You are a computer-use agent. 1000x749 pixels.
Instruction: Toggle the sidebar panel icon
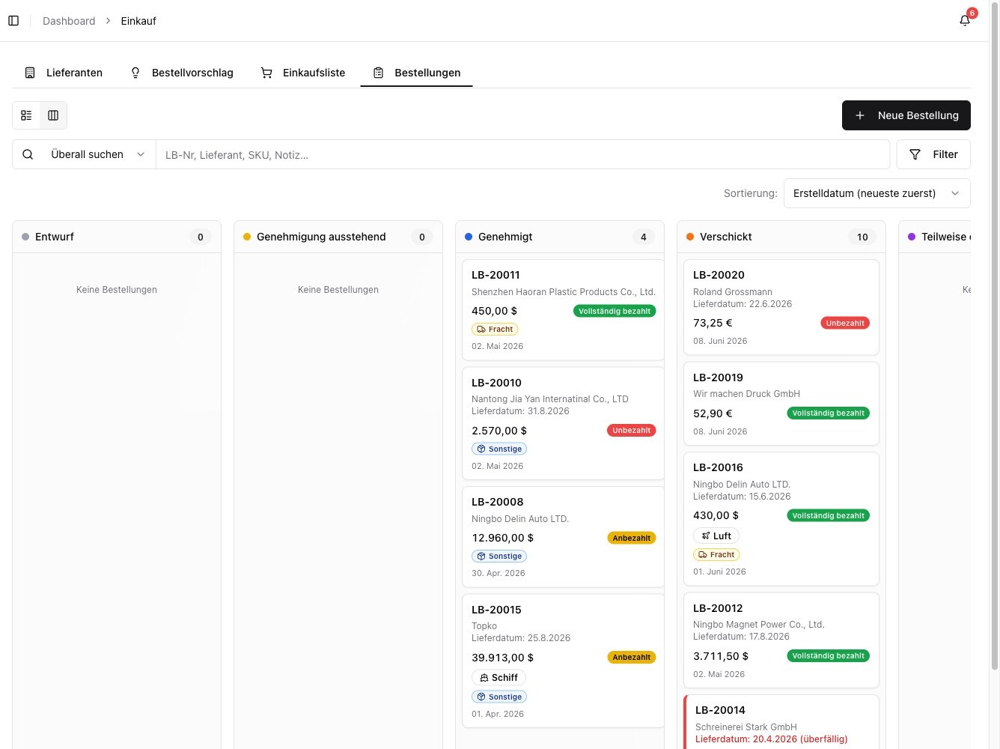pos(13,21)
